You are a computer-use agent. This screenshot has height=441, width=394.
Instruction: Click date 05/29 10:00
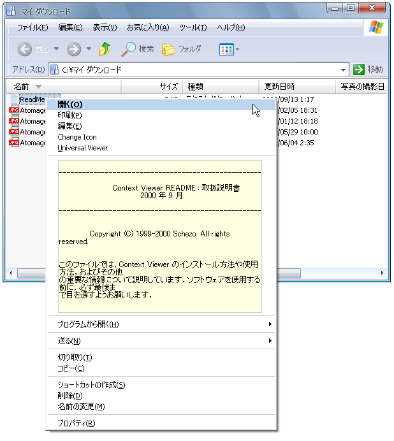tap(298, 132)
